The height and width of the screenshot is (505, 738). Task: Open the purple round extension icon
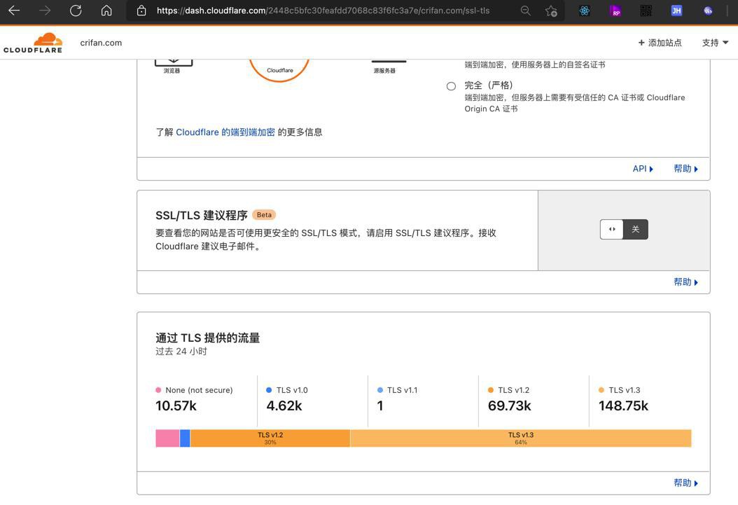708,11
